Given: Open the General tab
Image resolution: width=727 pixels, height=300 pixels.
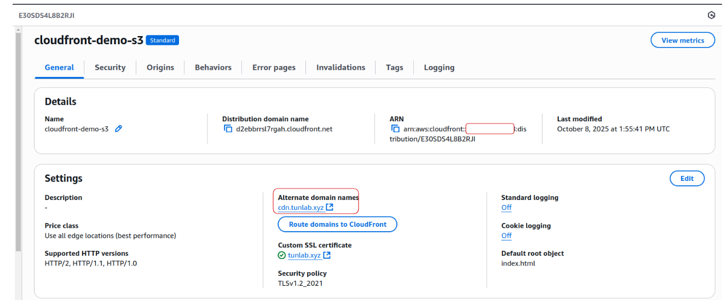Looking at the screenshot, I should click(59, 68).
